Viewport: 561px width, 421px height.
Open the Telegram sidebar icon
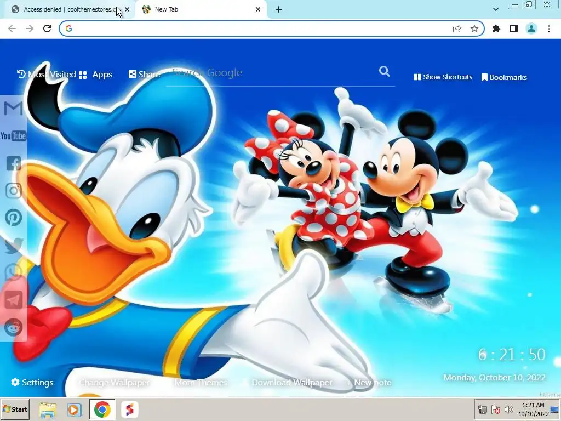coord(14,300)
